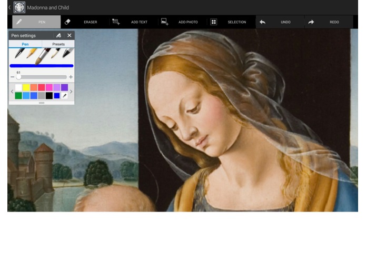Click the panel resize handle bar
The width and height of the screenshot is (366, 260).
(x=42, y=103)
